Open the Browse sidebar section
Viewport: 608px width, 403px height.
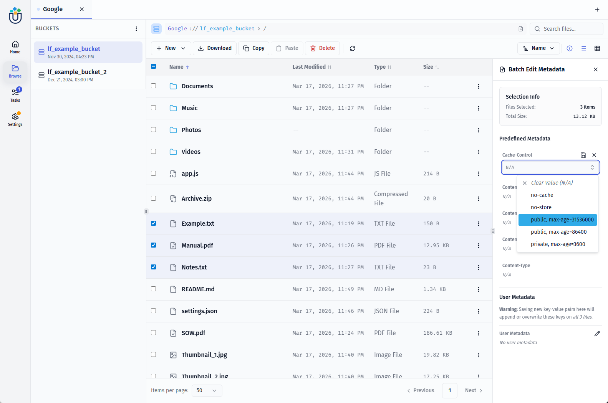[15, 71]
